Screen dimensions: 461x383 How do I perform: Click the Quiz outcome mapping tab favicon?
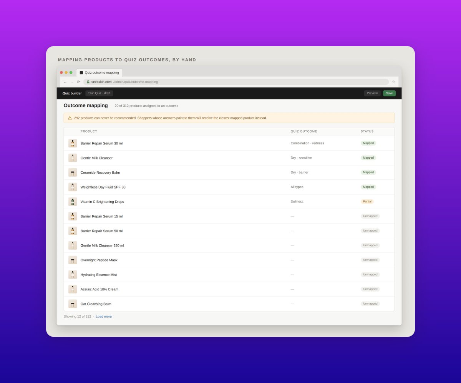(x=81, y=73)
